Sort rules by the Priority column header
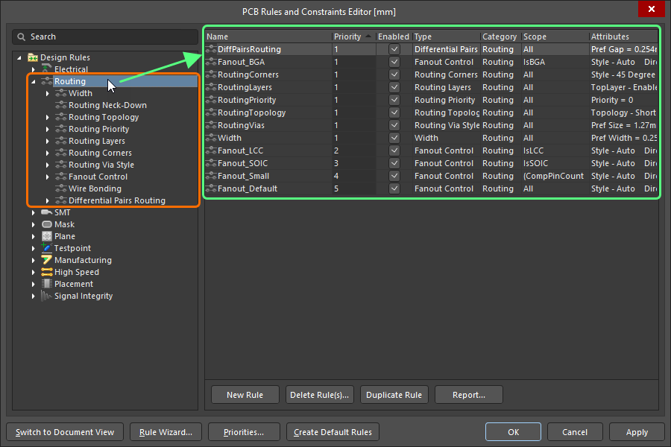The image size is (671, 447). point(353,37)
